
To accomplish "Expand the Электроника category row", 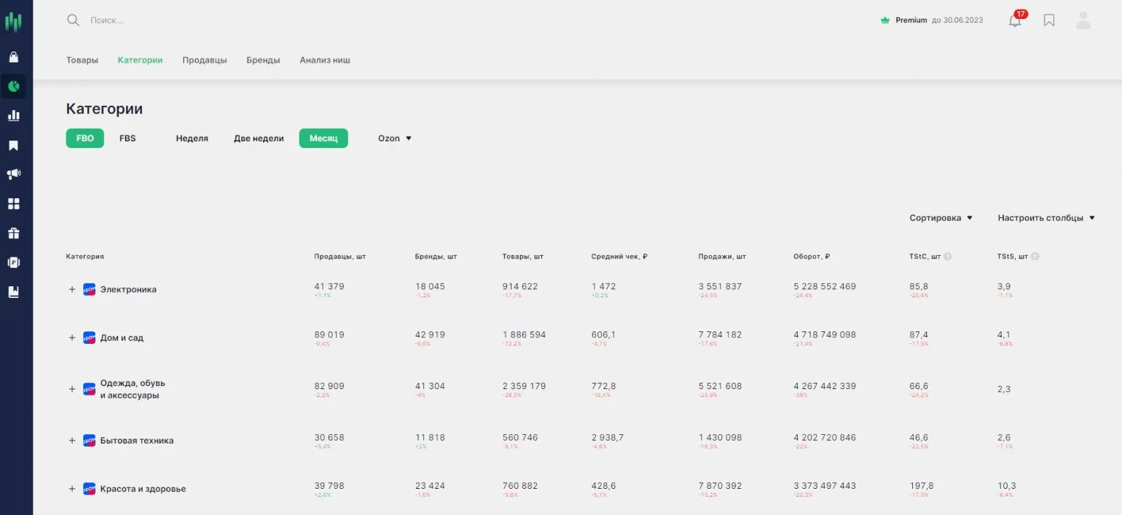I will coord(72,289).
